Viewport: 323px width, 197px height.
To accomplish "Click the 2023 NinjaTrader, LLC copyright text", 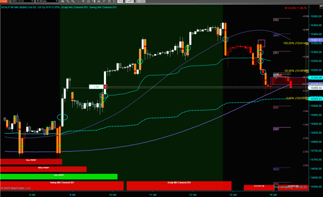I will (x=16, y=188).
